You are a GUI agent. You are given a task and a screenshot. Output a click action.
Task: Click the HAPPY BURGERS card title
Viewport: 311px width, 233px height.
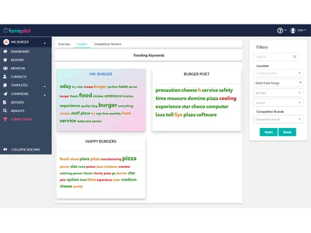click(101, 141)
